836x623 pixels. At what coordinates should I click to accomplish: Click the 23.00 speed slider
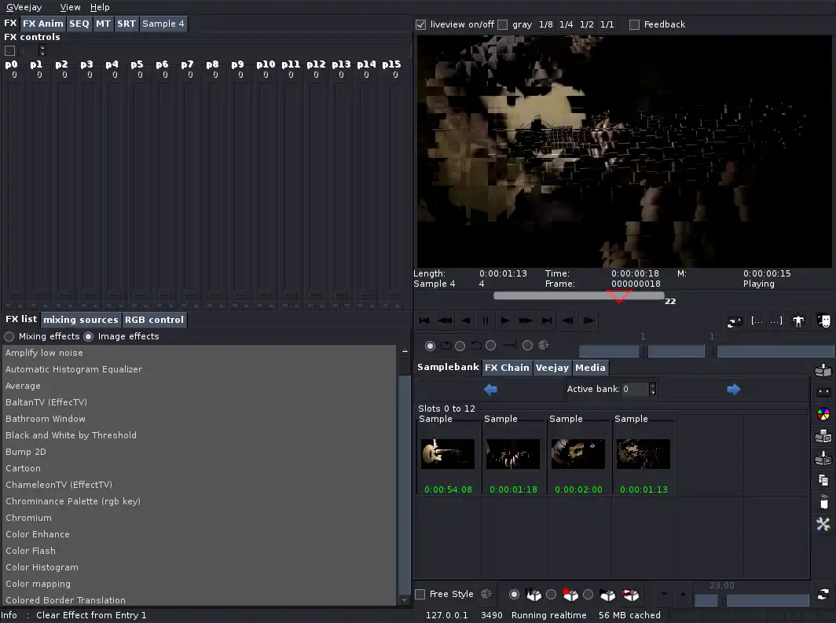tap(752, 601)
